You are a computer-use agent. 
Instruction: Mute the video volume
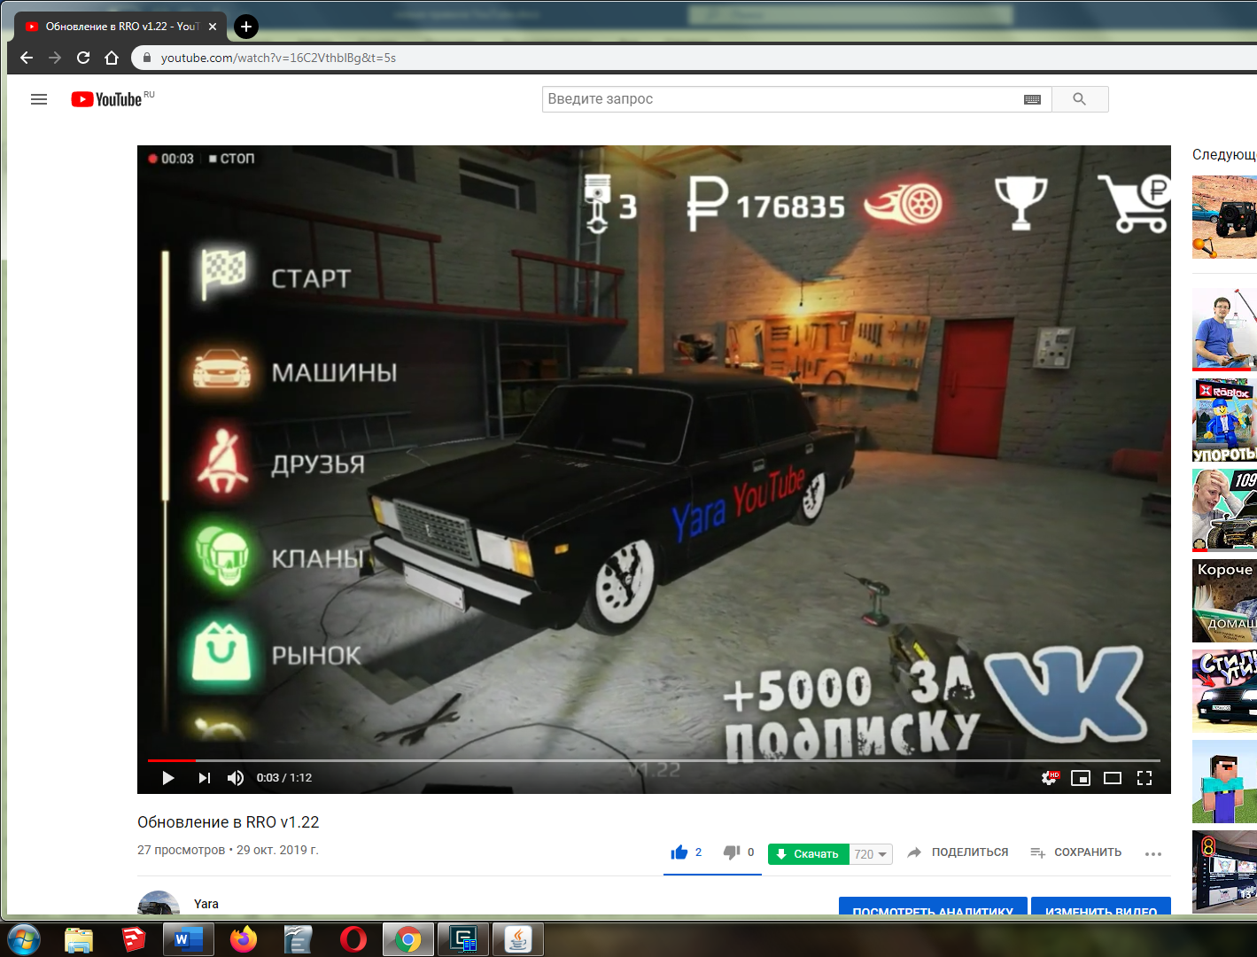236,778
